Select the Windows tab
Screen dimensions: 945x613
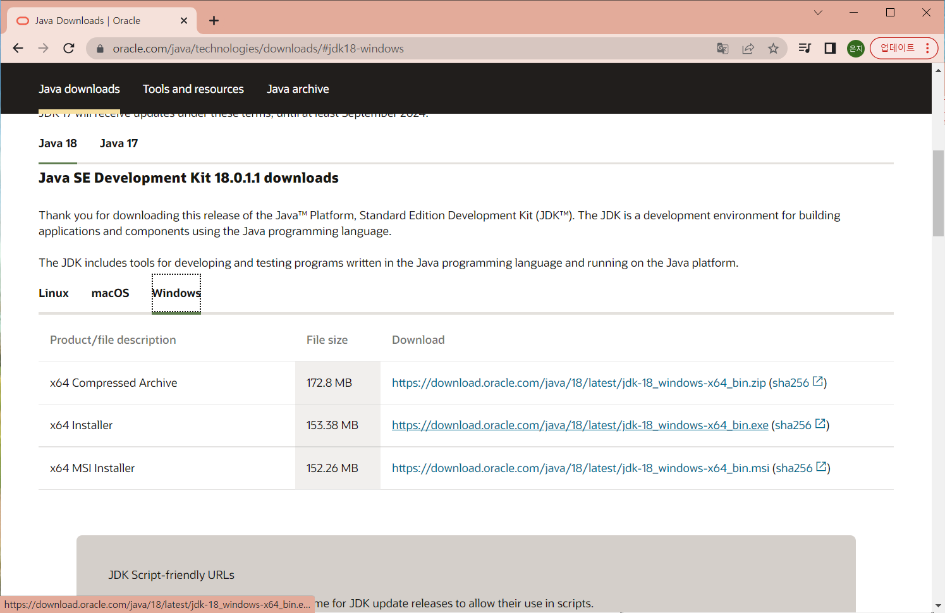[x=176, y=293]
